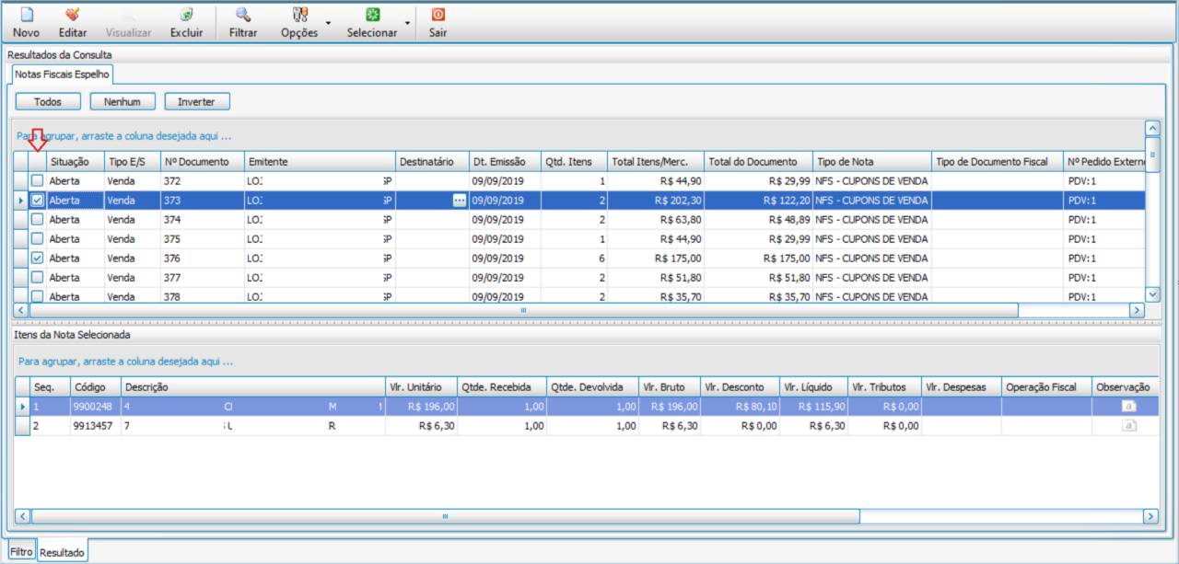1179x564 pixels.
Task: Click the Nenhum button
Action: 123,101
